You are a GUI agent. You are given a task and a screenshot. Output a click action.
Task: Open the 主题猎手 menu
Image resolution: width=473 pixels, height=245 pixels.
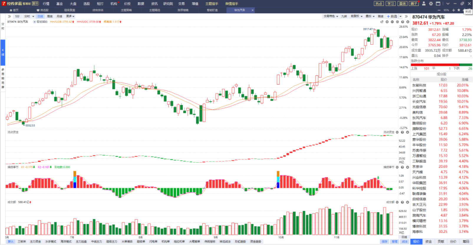(212, 4)
